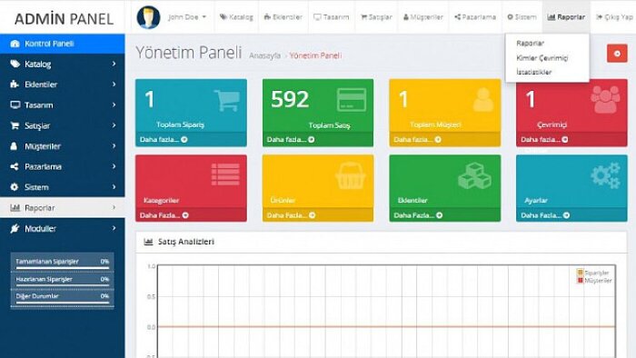636x358 pixels.
Task: Click the basket icon on Ürünler card
Action: tap(351, 175)
